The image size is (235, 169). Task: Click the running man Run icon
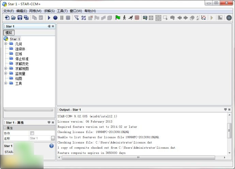tap(130, 18)
